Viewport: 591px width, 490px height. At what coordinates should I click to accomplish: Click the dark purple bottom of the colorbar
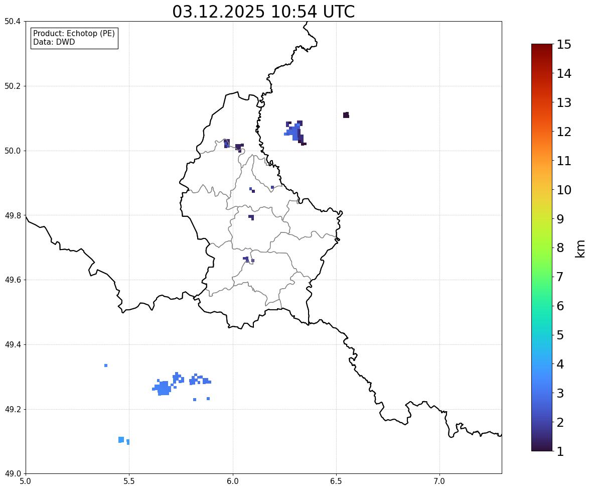point(542,445)
